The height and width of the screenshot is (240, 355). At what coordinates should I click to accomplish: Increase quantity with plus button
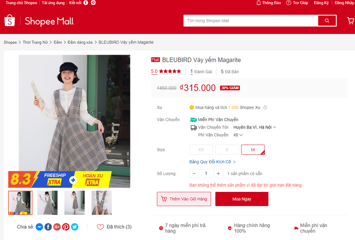pos(218,174)
